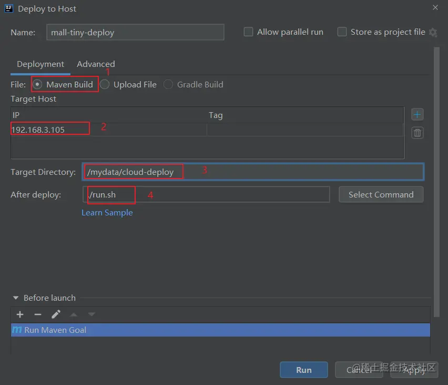This screenshot has width=448, height=385.
Task: Click the After deploy command field
Action: click(x=206, y=195)
